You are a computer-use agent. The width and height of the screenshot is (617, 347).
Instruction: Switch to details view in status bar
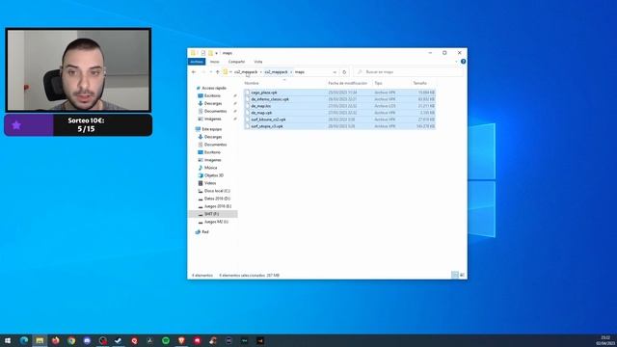coord(455,275)
